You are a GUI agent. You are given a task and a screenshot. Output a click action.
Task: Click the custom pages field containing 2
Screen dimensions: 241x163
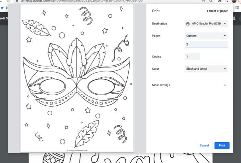[206, 45]
